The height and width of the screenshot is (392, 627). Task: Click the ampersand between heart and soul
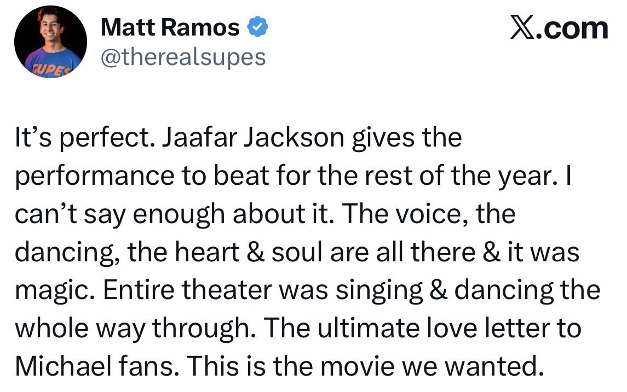point(256,253)
